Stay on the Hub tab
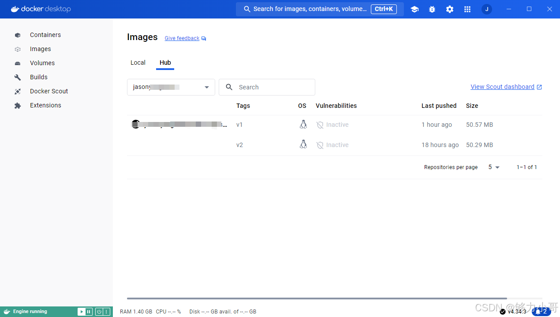The height and width of the screenshot is (317, 560). point(165,63)
